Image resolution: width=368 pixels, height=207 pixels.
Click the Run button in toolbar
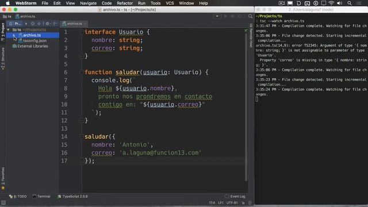coord(225,16)
